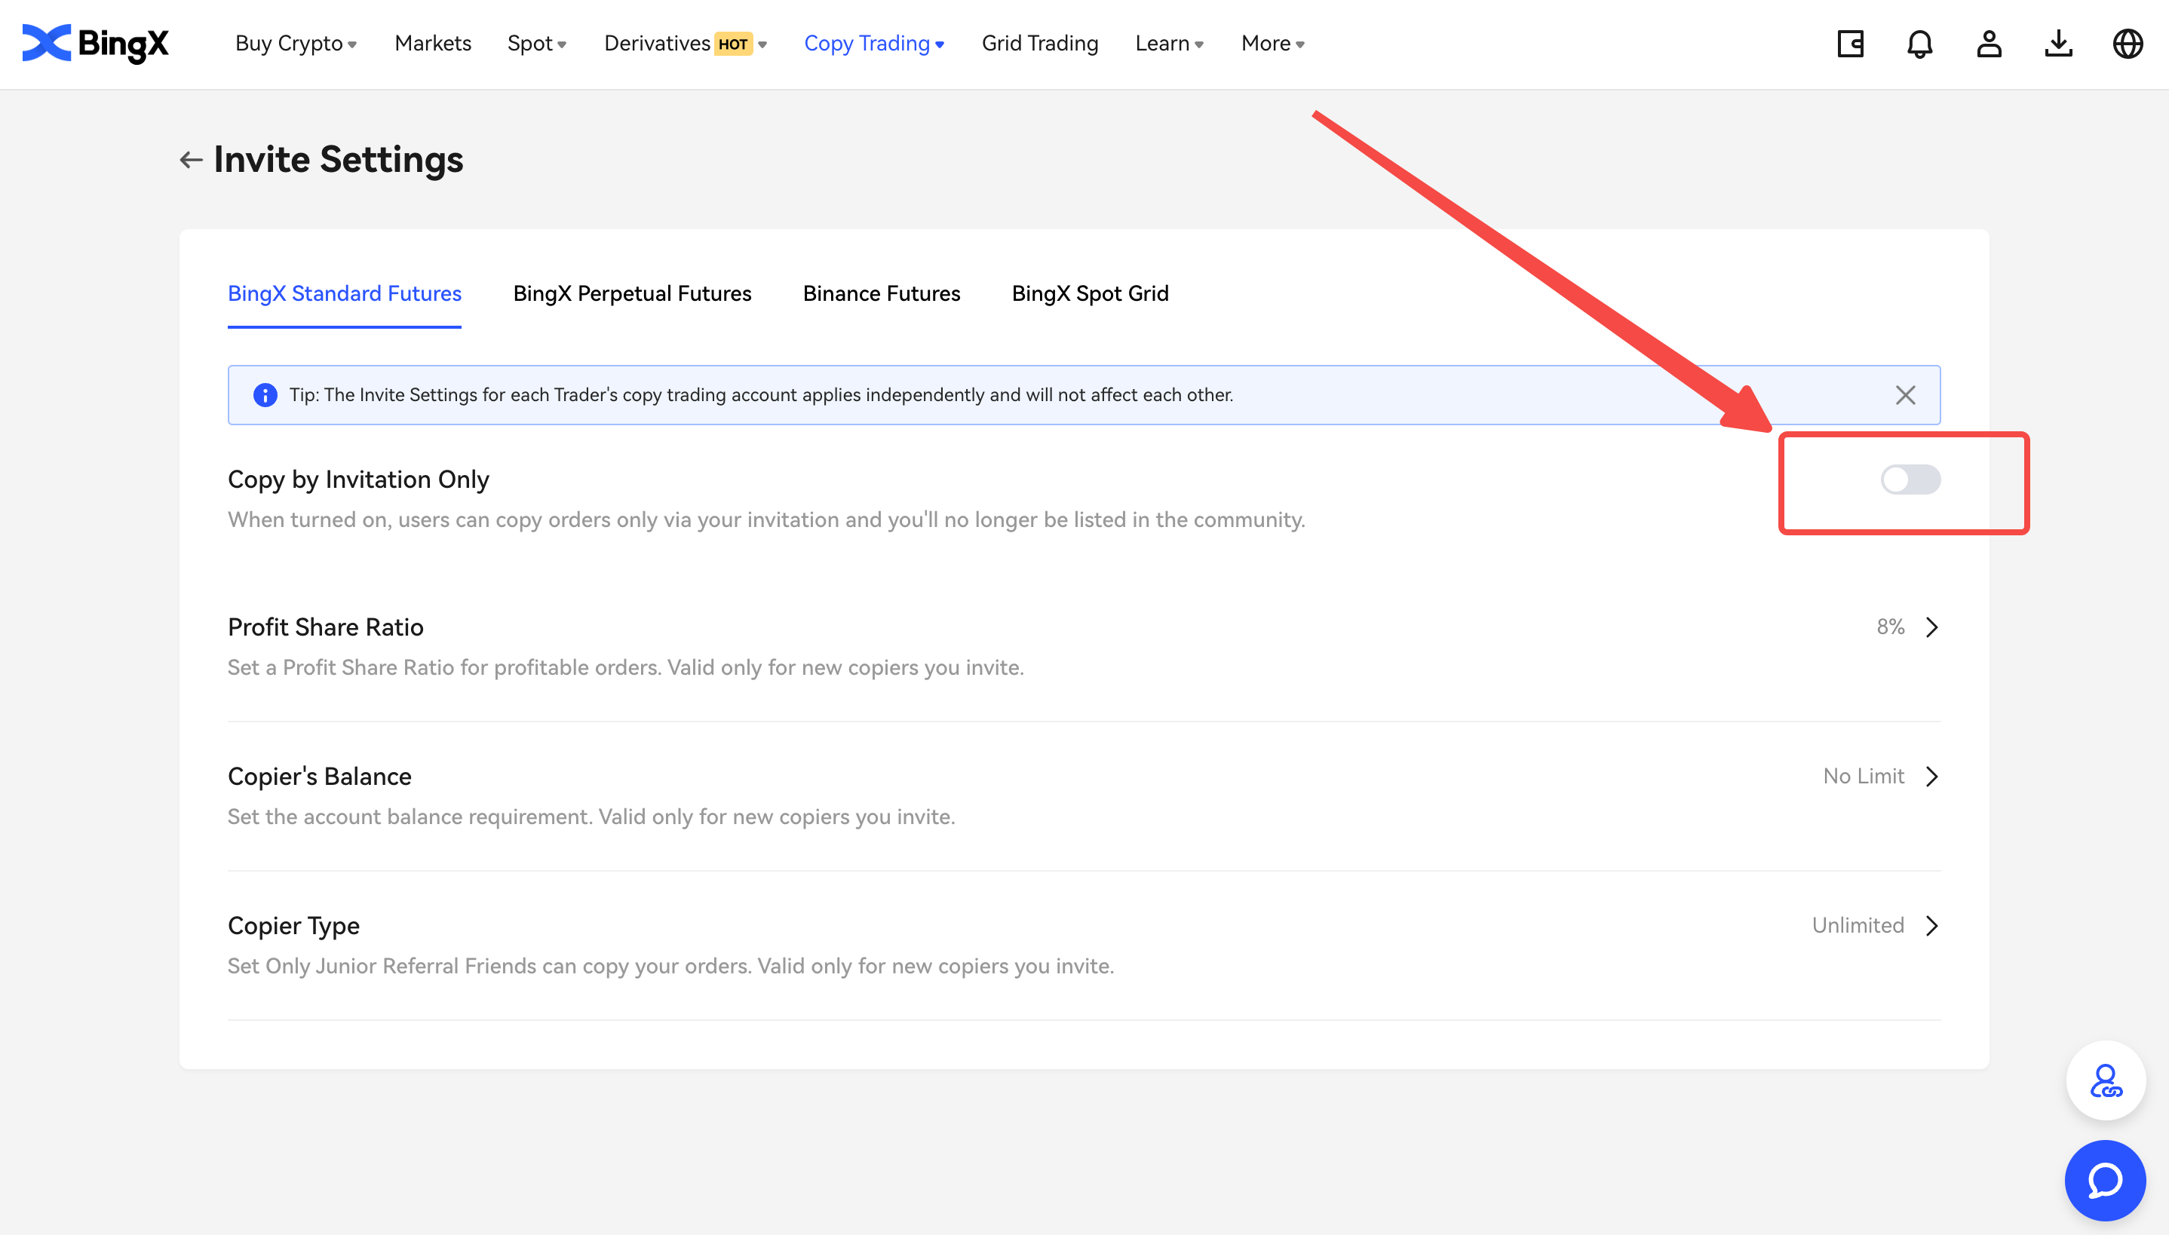Screen dimensions: 2169x1235
Task: Click the Copy by Invitation Only label
Action: (359, 480)
